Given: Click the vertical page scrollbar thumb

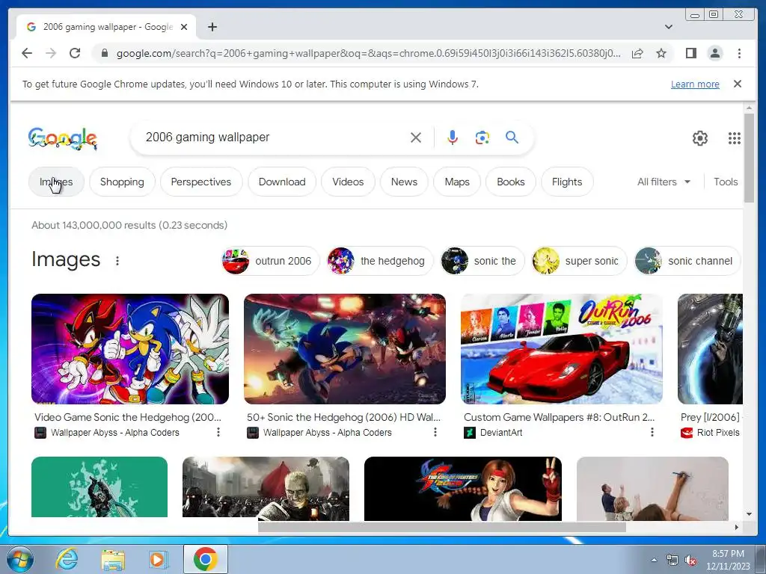Looking at the screenshot, I should coord(749,157).
